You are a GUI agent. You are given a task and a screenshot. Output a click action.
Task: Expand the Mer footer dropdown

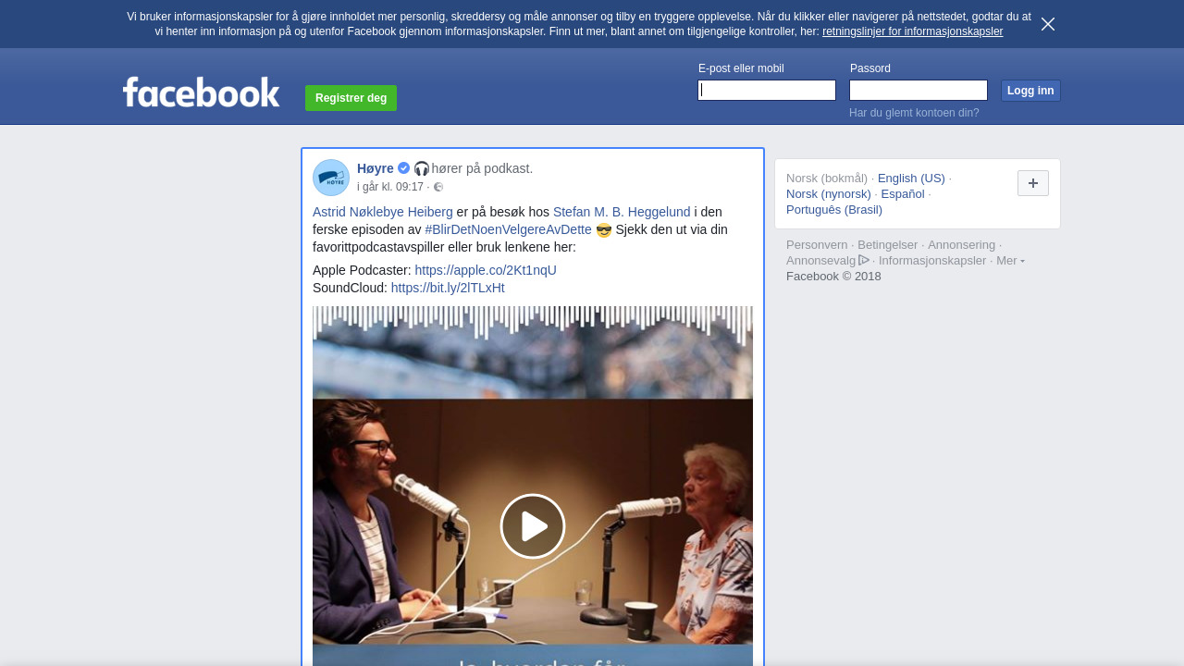click(x=1010, y=260)
